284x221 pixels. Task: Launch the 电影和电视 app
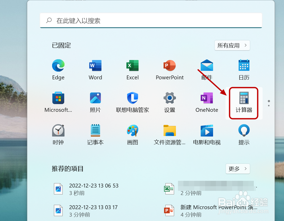[x=207, y=135]
